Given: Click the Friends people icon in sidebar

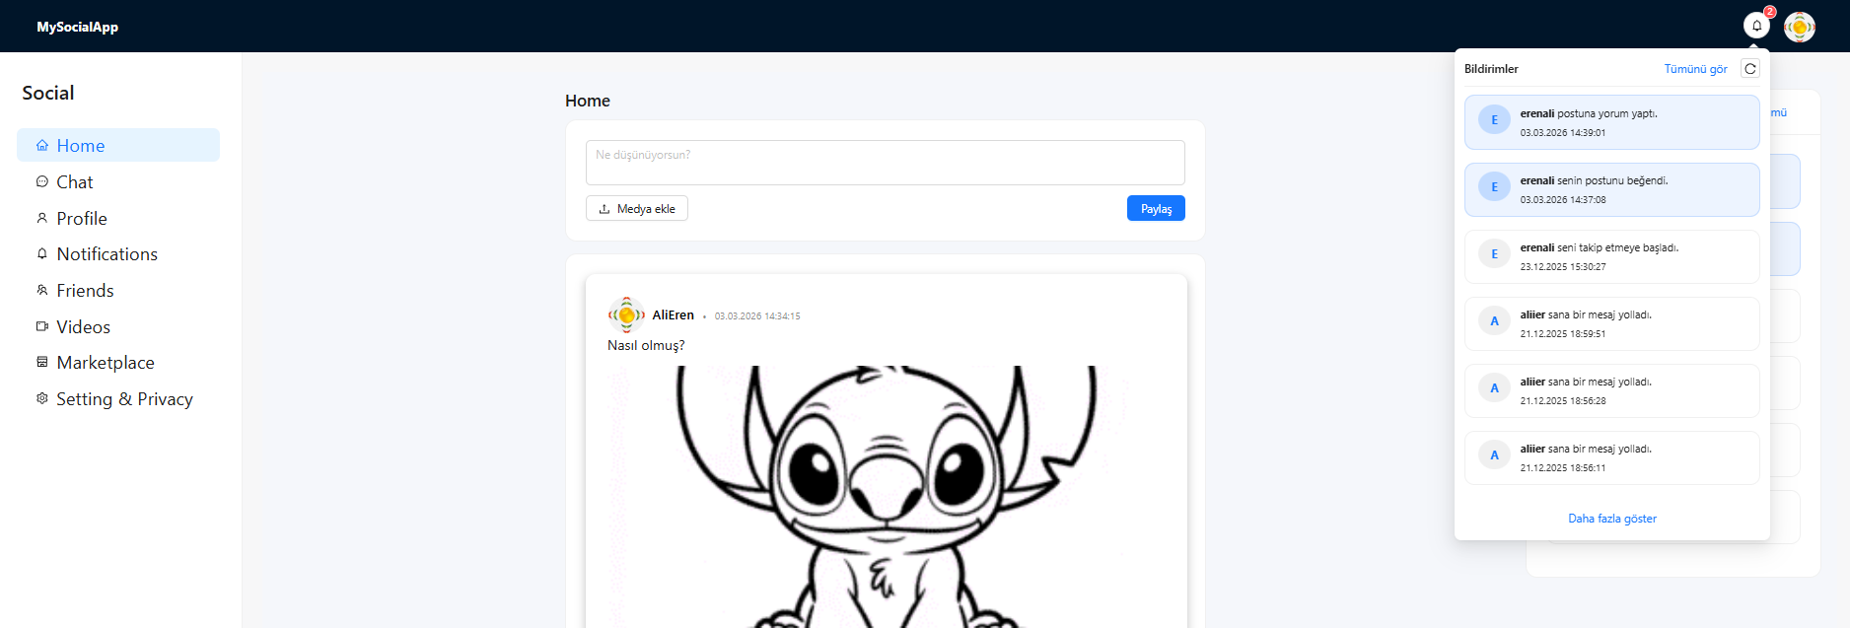Looking at the screenshot, I should pos(42,290).
